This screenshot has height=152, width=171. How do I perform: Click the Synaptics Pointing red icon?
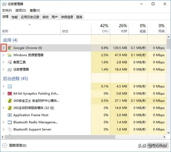[x=10, y=94]
